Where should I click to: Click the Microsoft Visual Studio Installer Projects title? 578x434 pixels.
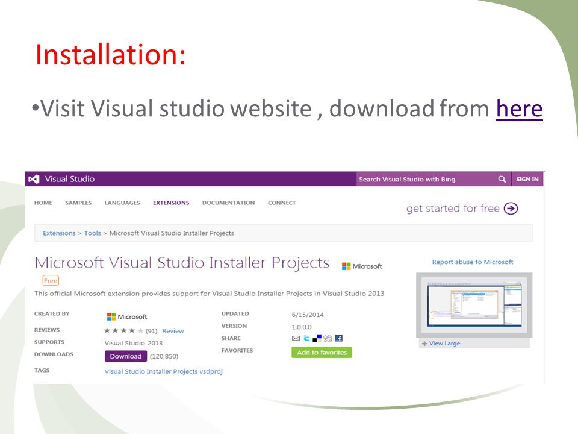(182, 263)
